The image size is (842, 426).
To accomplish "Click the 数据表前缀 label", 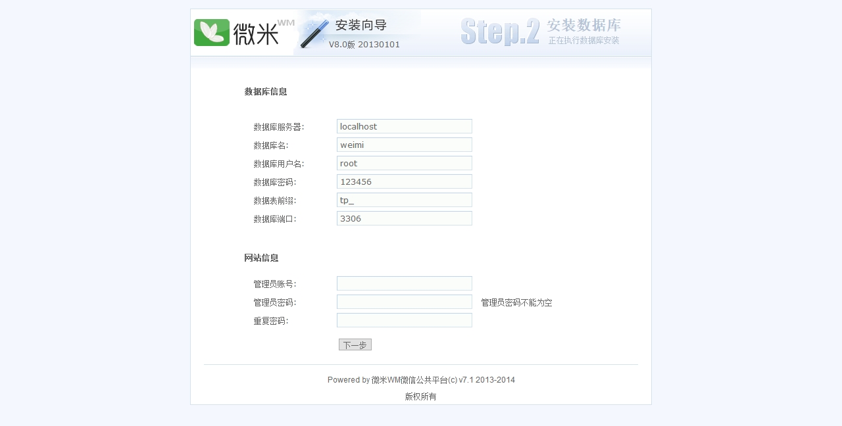I will tap(275, 201).
